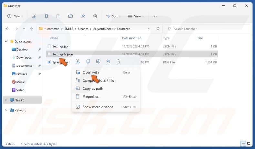Sort by the Date modified column header

(x=132, y=38)
